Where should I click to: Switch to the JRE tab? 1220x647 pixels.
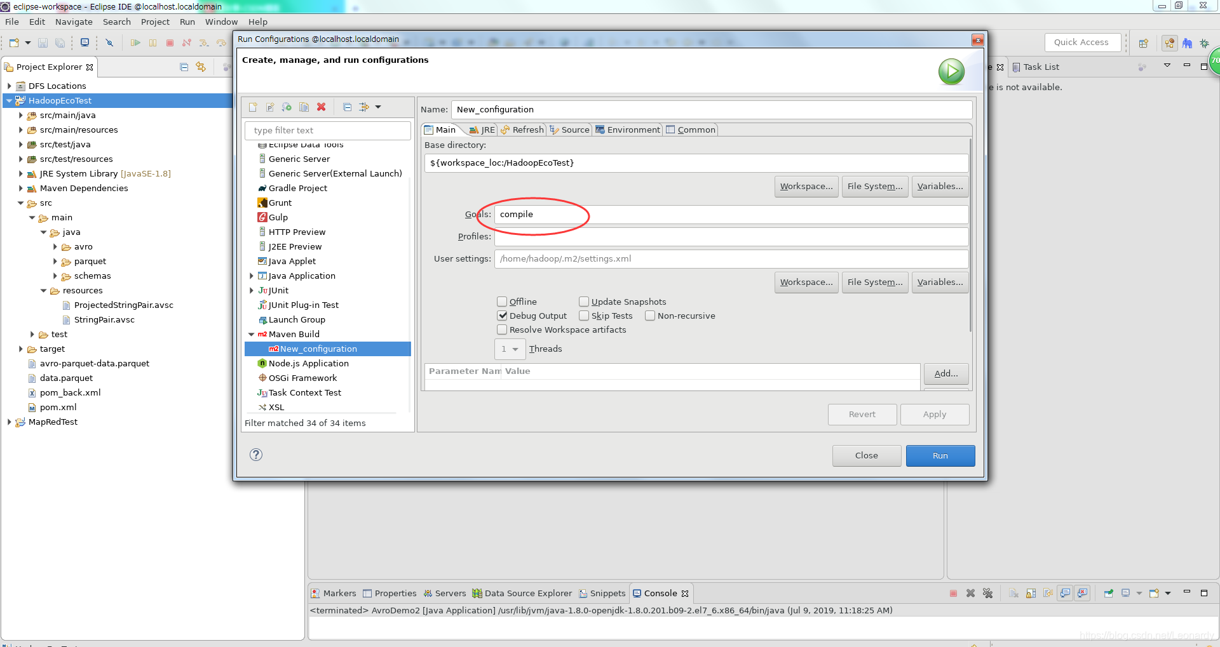(482, 130)
